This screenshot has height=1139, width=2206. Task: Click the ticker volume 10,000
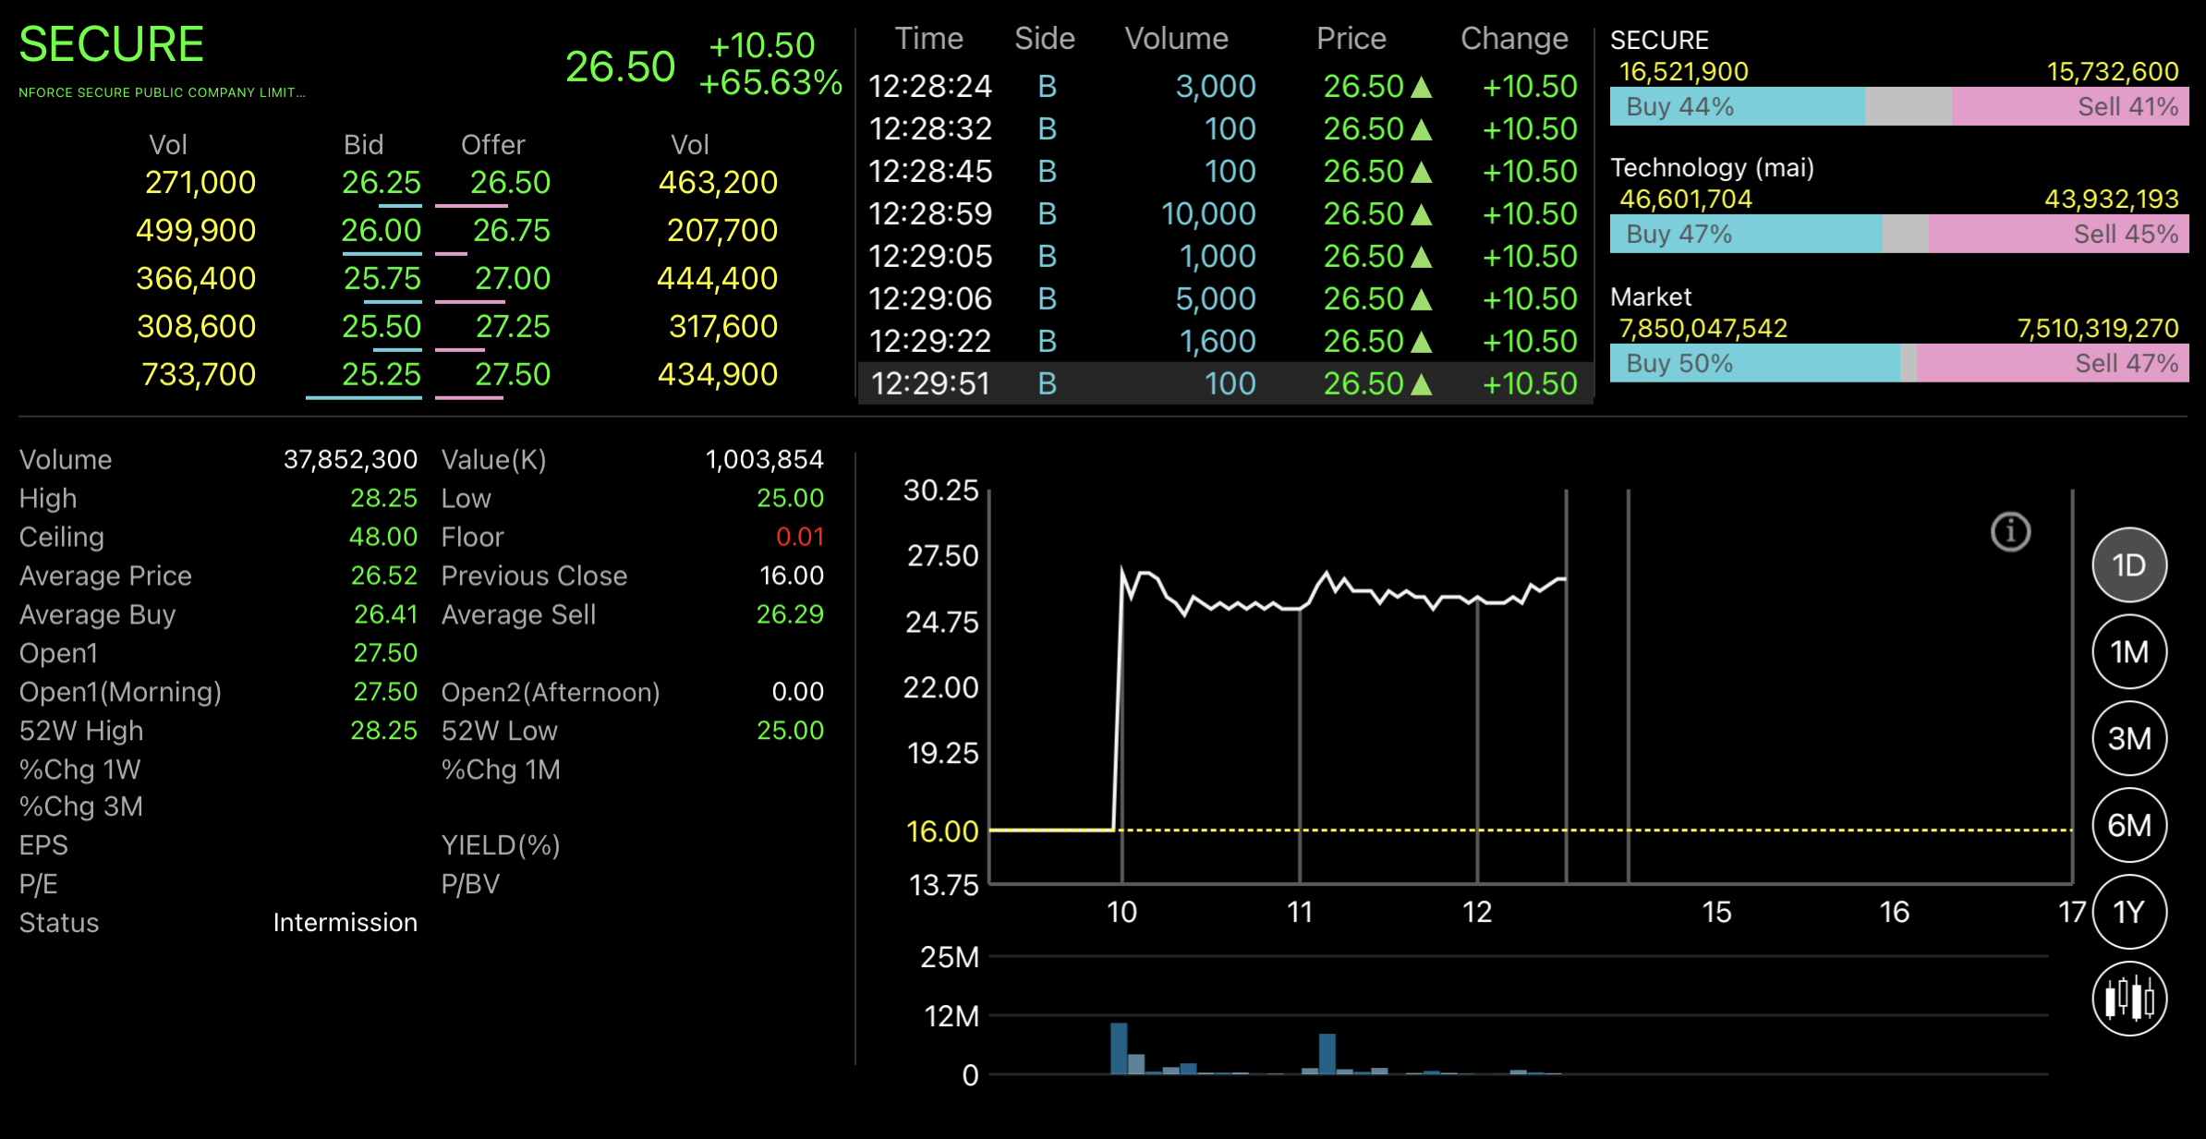(1208, 213)
